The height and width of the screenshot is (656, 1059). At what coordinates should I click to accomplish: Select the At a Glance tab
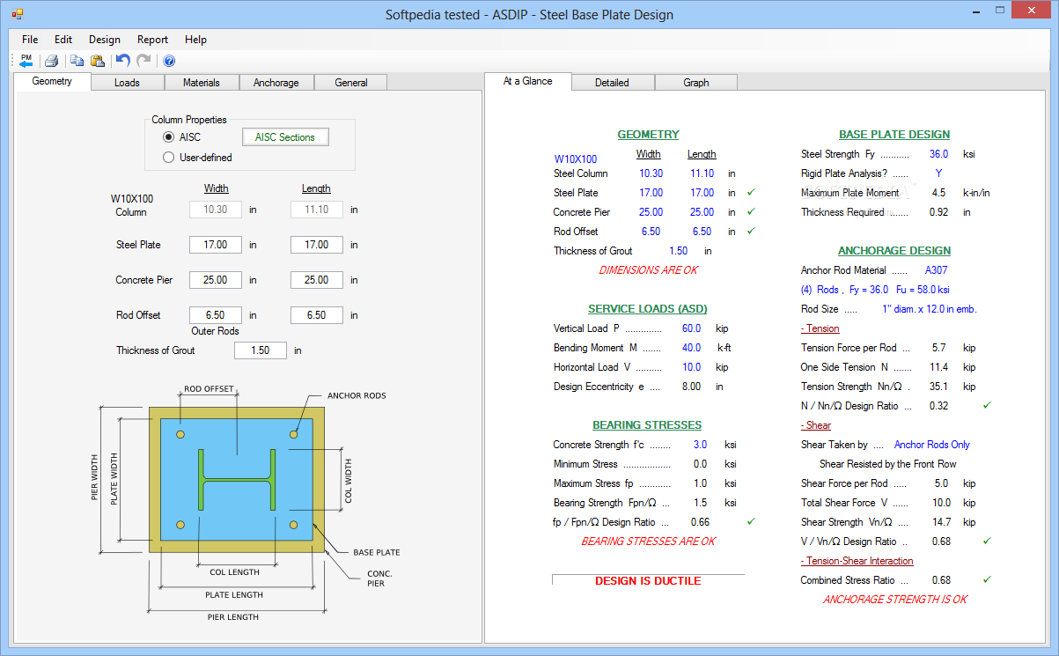(x=528, y=81)
